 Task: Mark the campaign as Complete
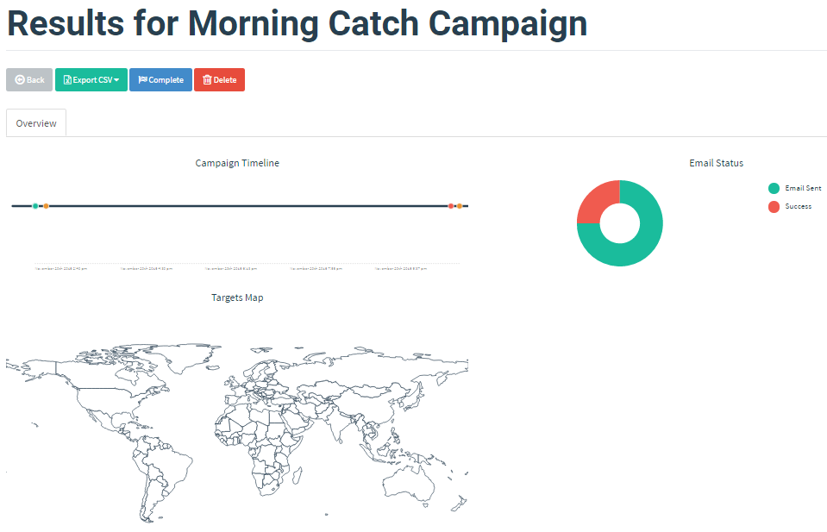pyautogui.click(x=160, y=80)
